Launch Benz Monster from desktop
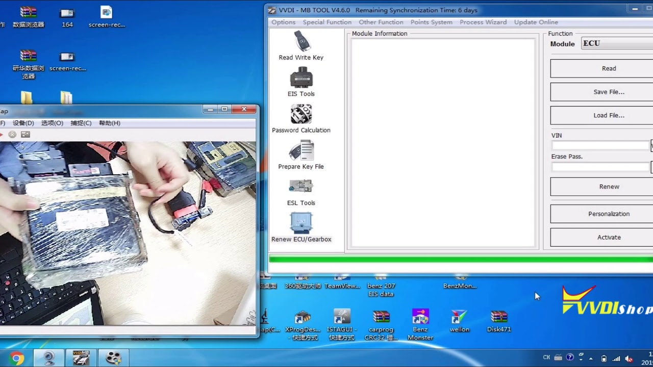Screen dimensions: 653x367 pyautogui.click(x=420, y=325)
